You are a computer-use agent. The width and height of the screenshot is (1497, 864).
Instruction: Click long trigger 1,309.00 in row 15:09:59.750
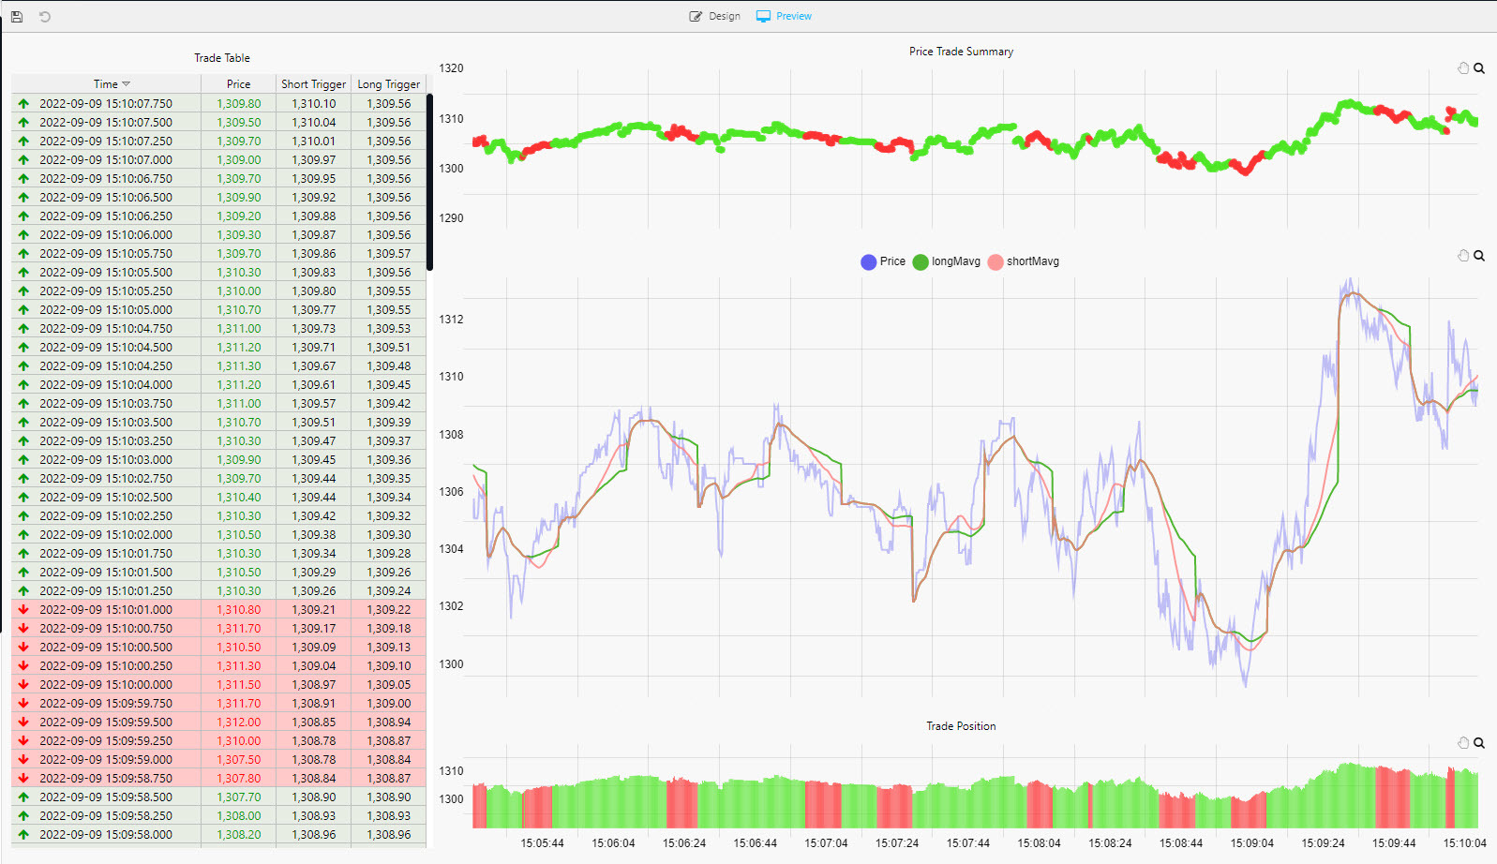click(389, 704)
